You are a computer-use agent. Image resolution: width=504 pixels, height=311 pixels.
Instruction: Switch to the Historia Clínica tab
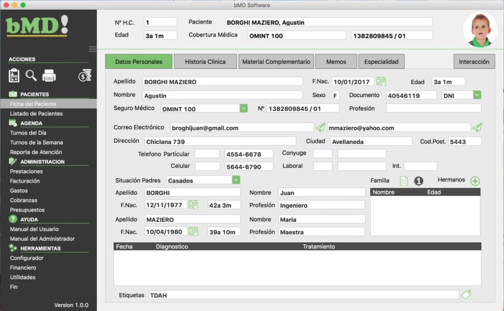pos(205,61)
